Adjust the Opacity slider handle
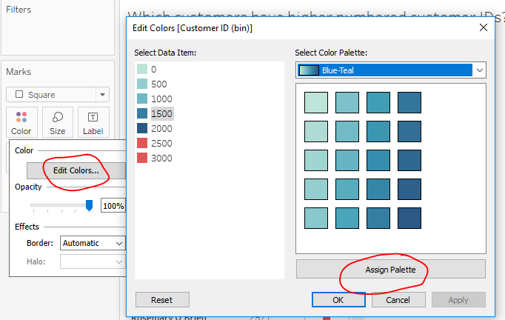This screenshot has width=505, height=320. (89, 206)
